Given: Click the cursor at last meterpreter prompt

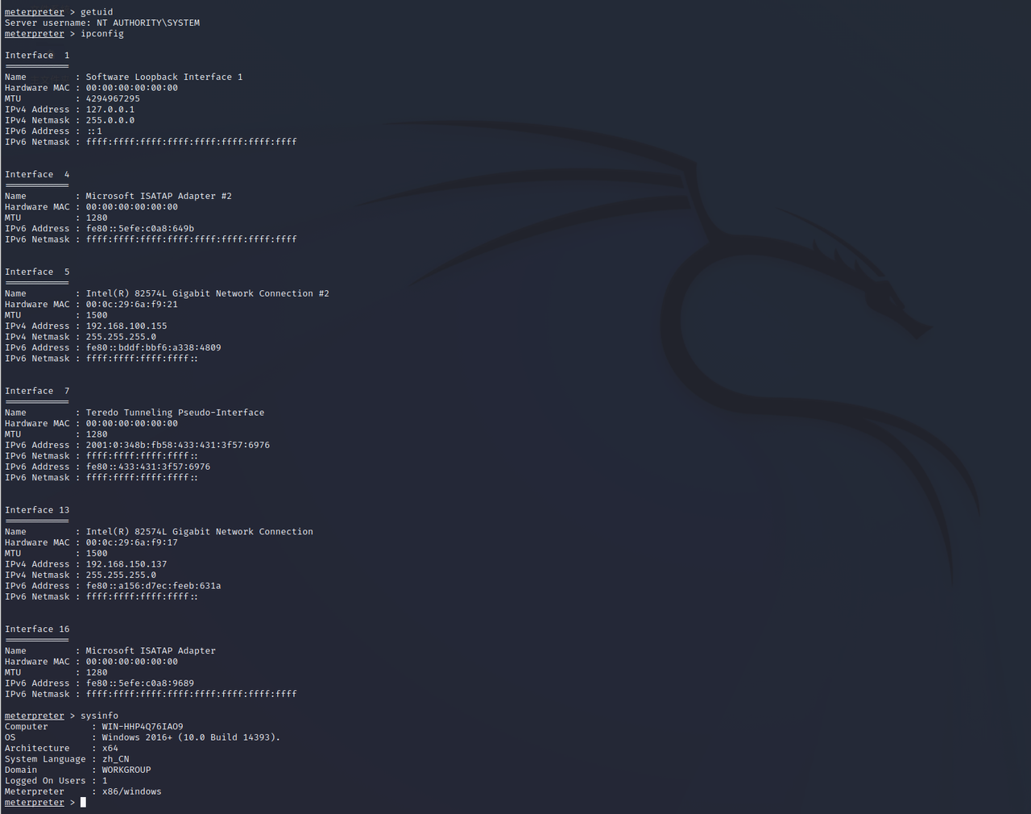Looking at the screenshot, I should (83, 803).
